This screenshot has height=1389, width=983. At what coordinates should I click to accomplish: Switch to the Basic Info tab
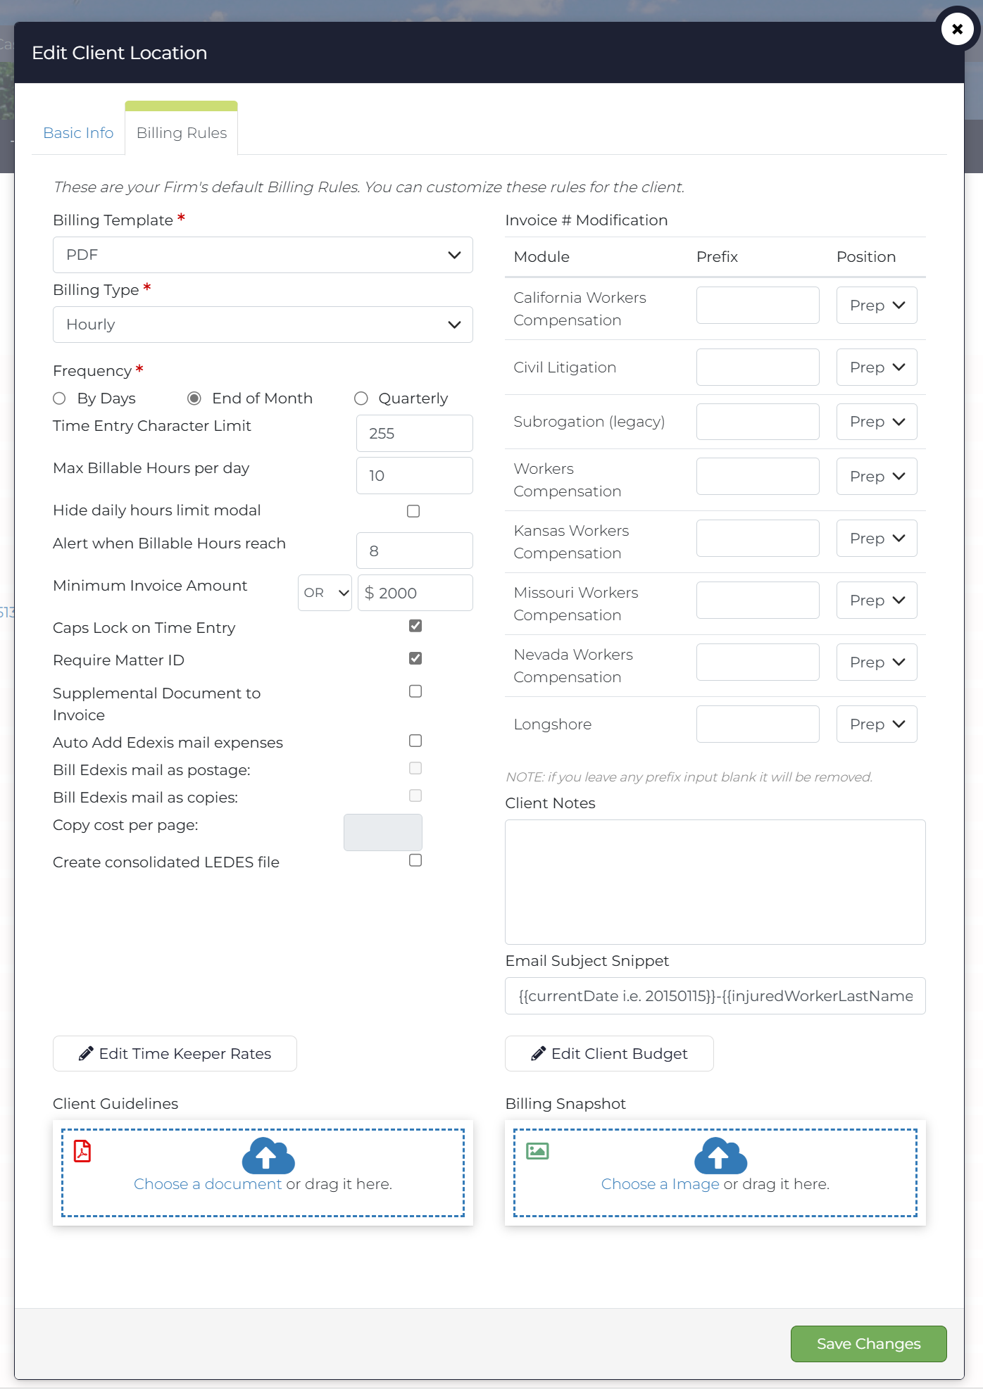coord(78,133)
